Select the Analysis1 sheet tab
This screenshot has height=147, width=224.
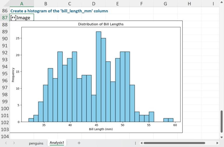pos(57,143)
